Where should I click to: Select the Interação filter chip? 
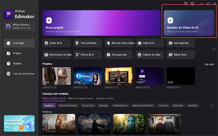coord(104,106)
